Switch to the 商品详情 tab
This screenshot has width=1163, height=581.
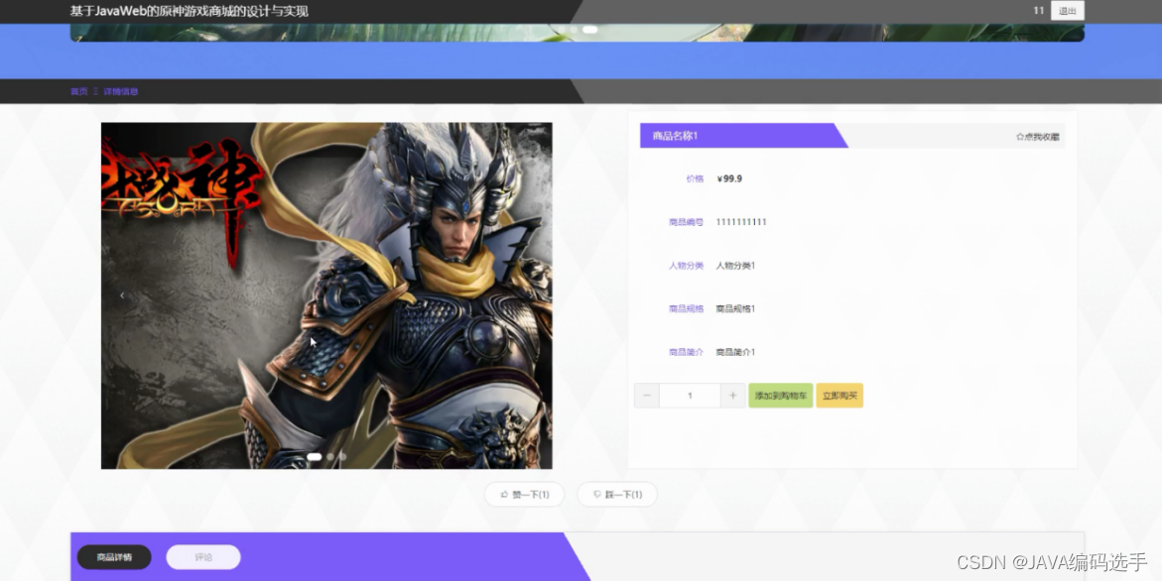(x=114, y=557)
